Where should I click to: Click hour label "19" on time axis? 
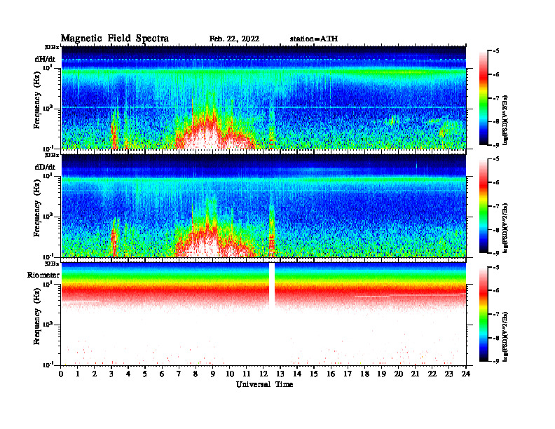point(381,374)
